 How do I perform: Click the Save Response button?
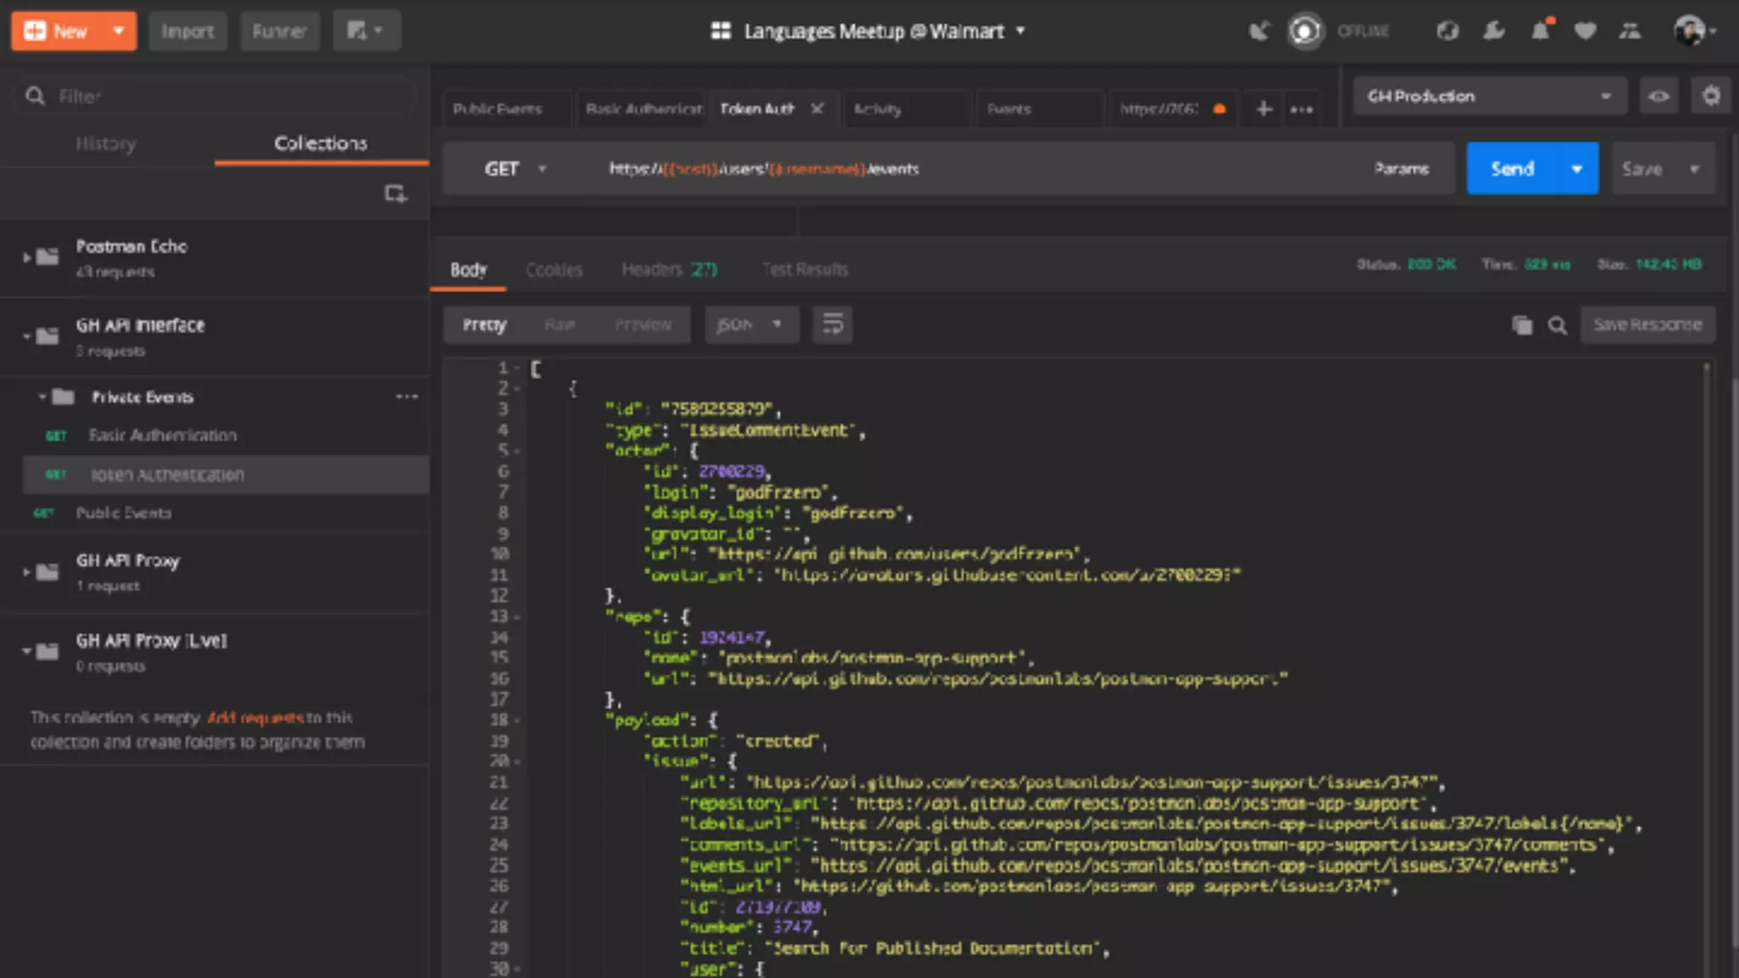click(1646, 325)
